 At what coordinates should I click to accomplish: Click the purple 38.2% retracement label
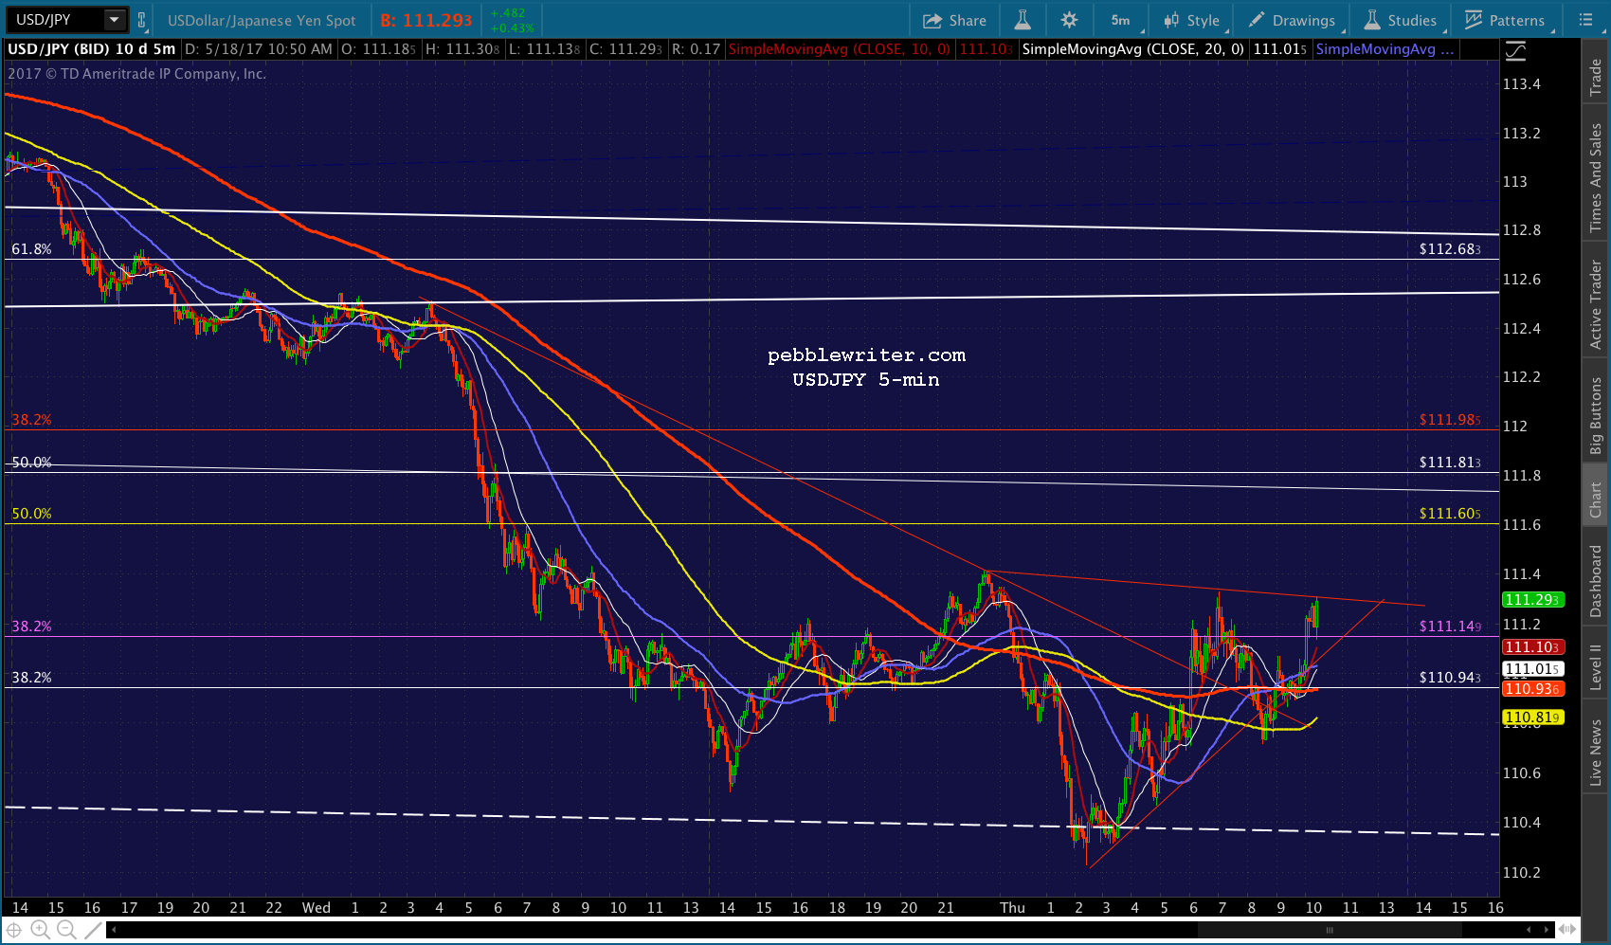[x=31, y=627]
